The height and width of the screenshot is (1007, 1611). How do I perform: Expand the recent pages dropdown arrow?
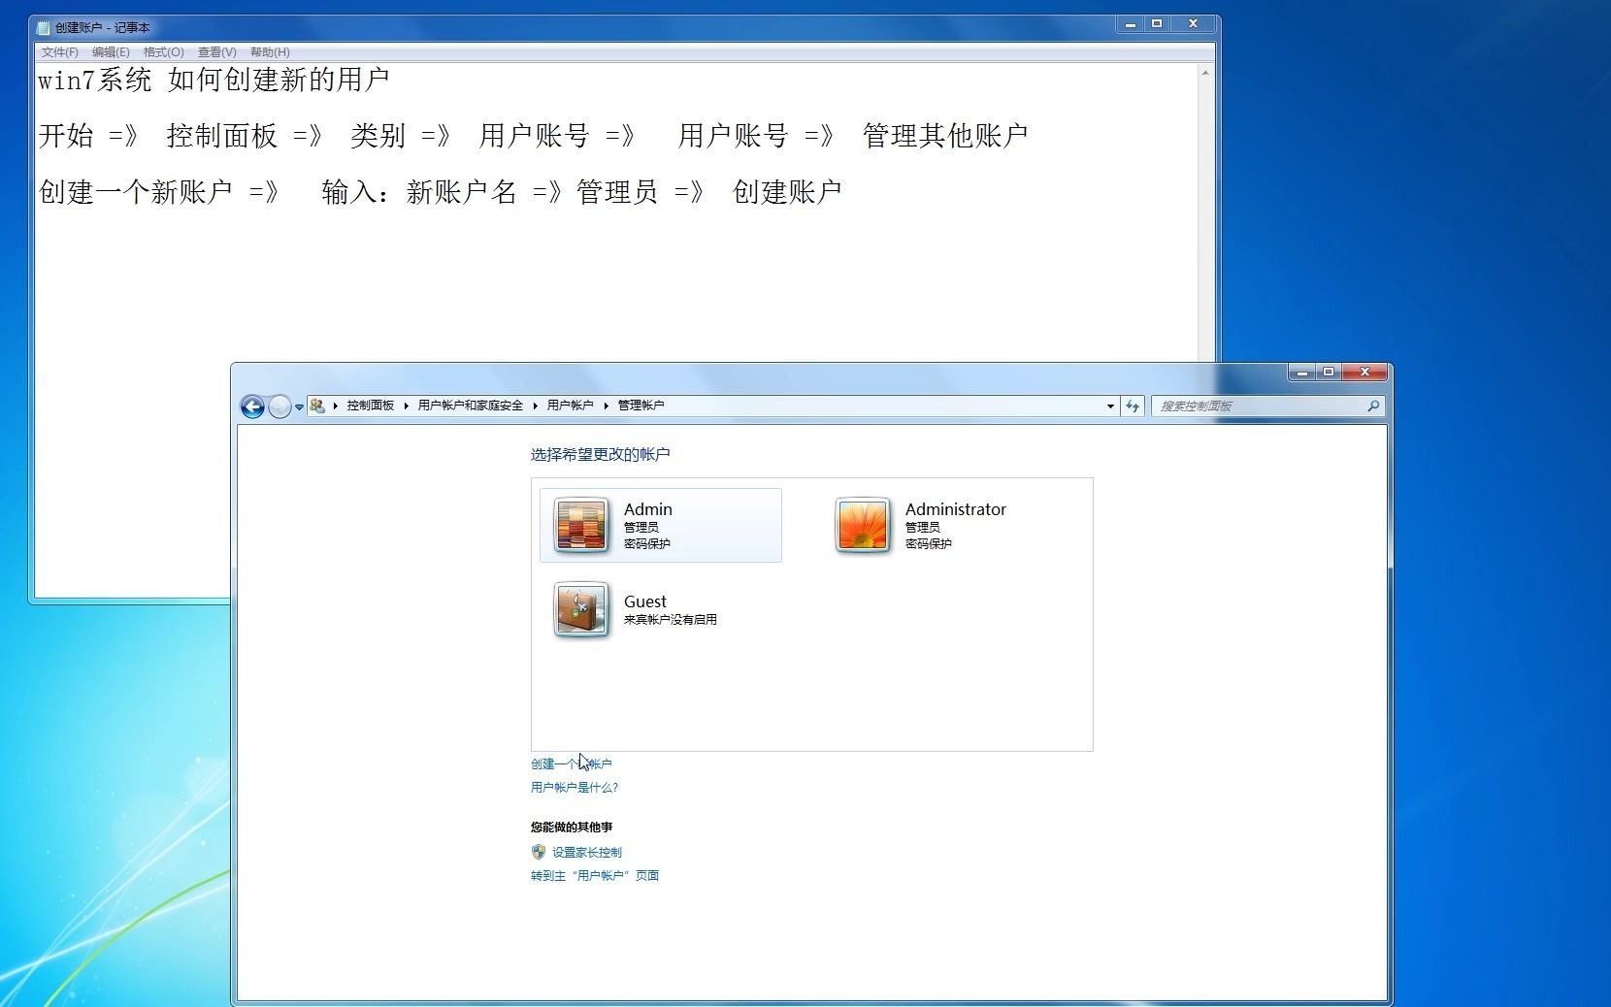coord(299,407)
